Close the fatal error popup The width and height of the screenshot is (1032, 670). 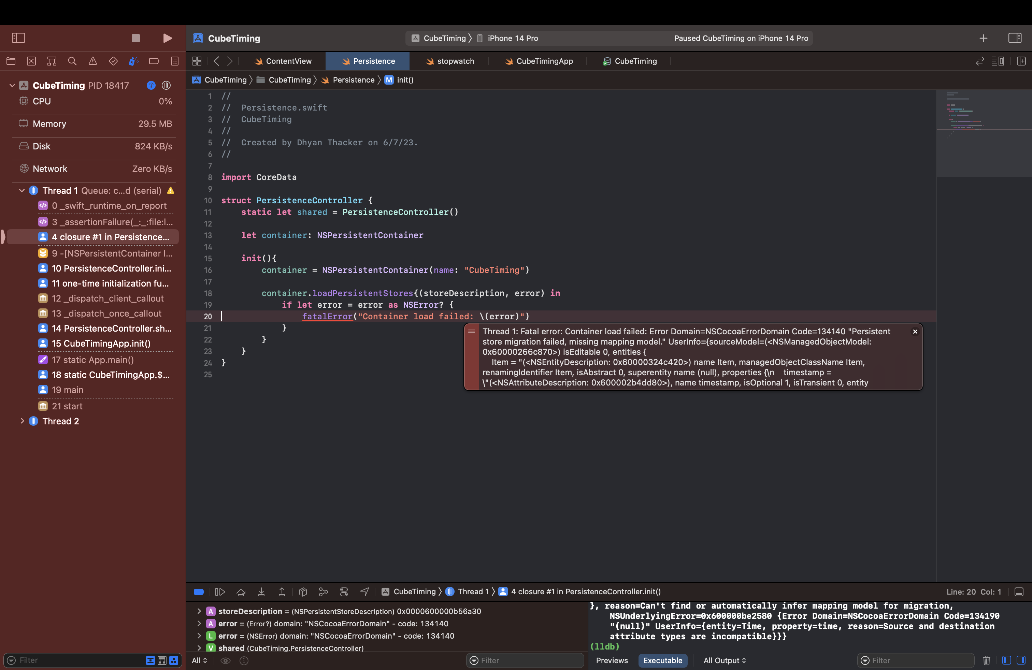[915, 332]
